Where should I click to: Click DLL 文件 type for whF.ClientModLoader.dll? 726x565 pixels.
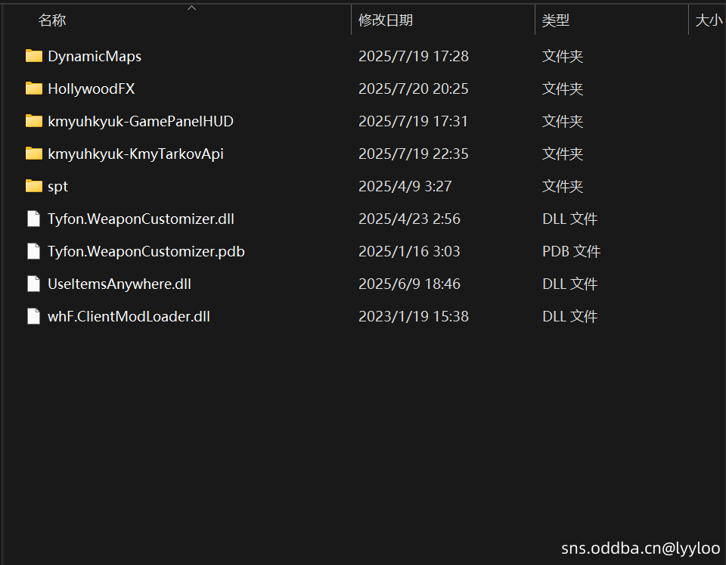point(570,316)
